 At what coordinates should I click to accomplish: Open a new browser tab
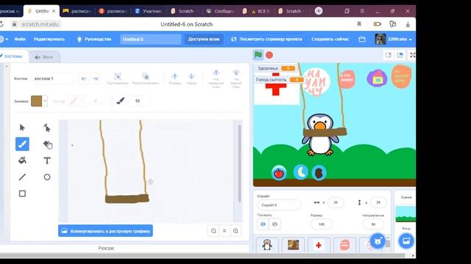point(319,11)
